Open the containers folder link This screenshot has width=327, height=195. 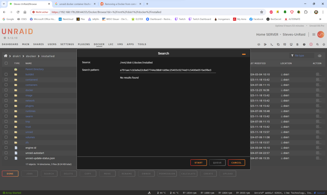(31, 85)
